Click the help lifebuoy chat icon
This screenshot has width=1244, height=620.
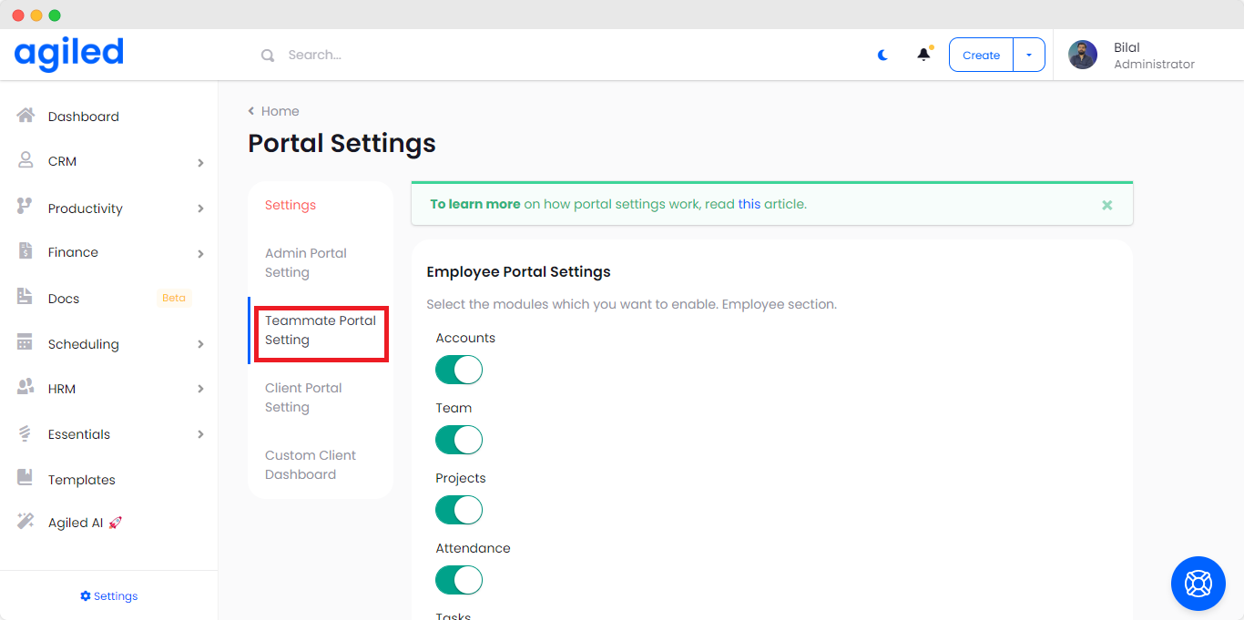[x=1198, y=583]
